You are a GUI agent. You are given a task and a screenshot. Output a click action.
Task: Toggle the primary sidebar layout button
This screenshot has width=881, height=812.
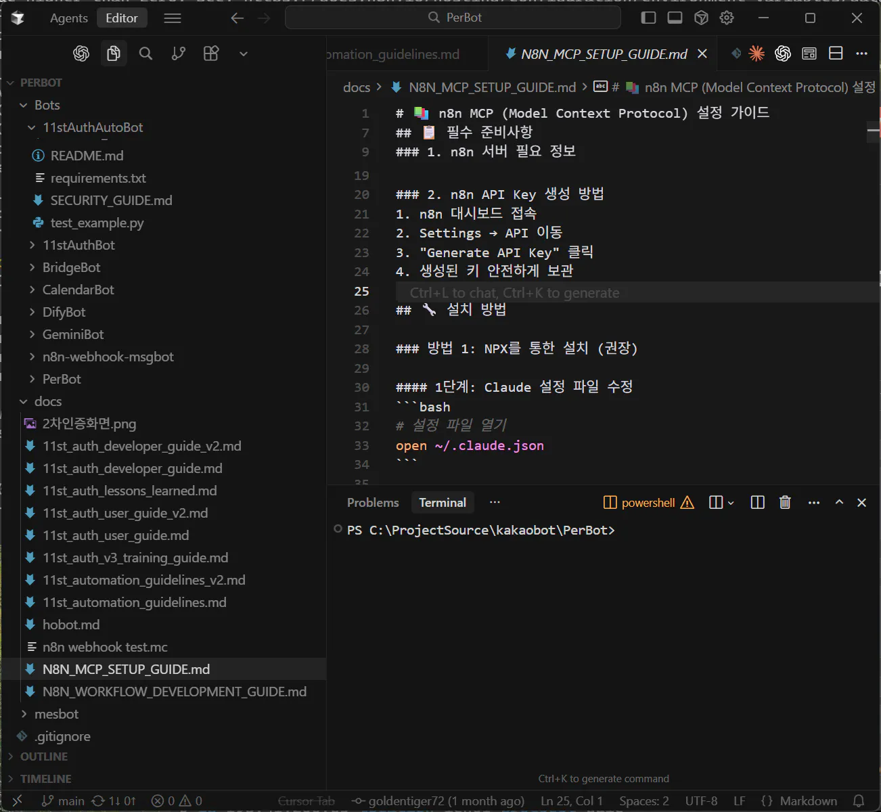coord(648,18)
